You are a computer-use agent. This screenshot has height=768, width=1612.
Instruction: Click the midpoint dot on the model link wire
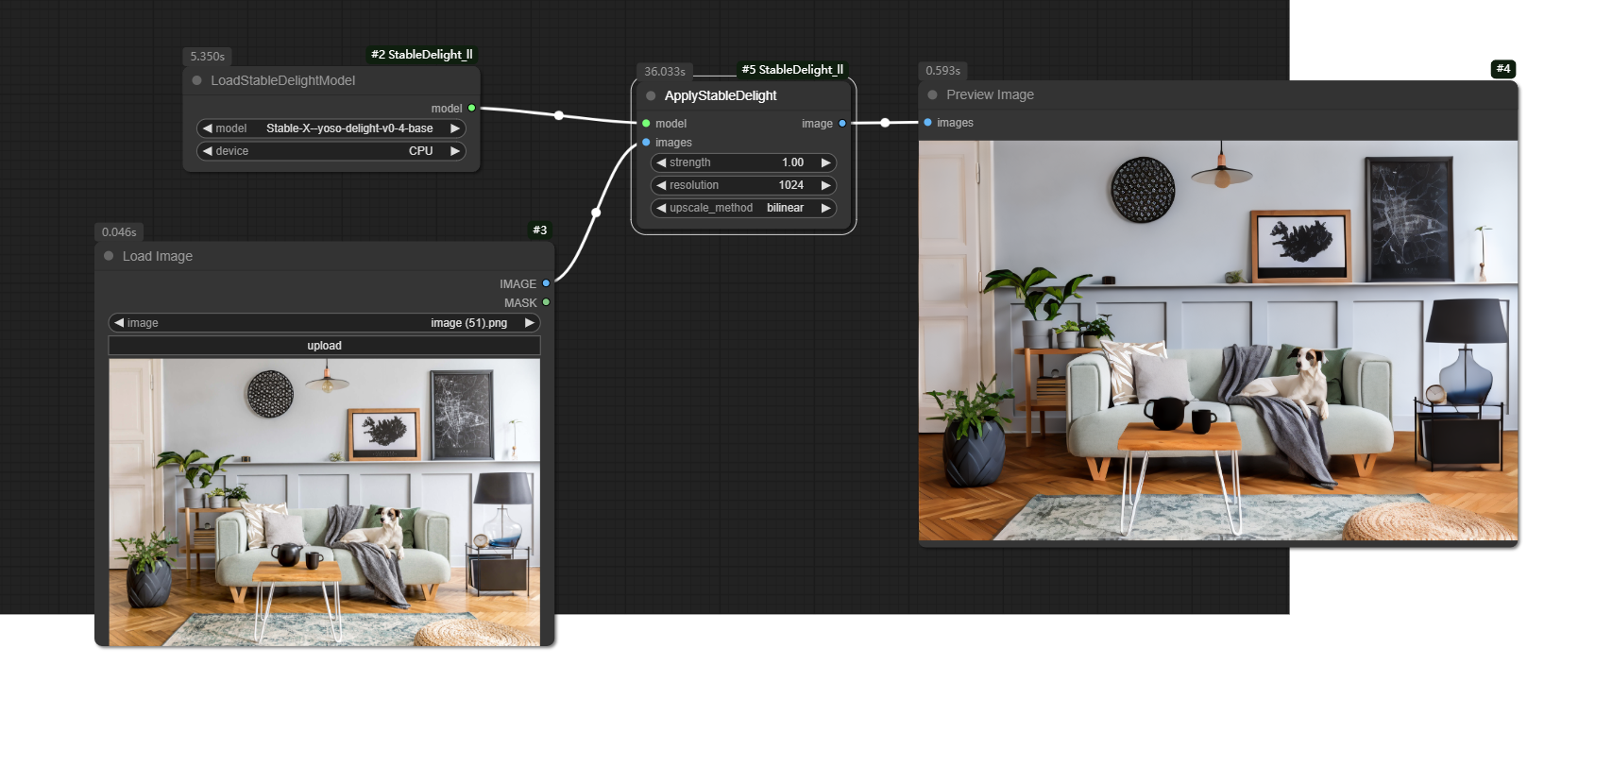tap(559, 115)
